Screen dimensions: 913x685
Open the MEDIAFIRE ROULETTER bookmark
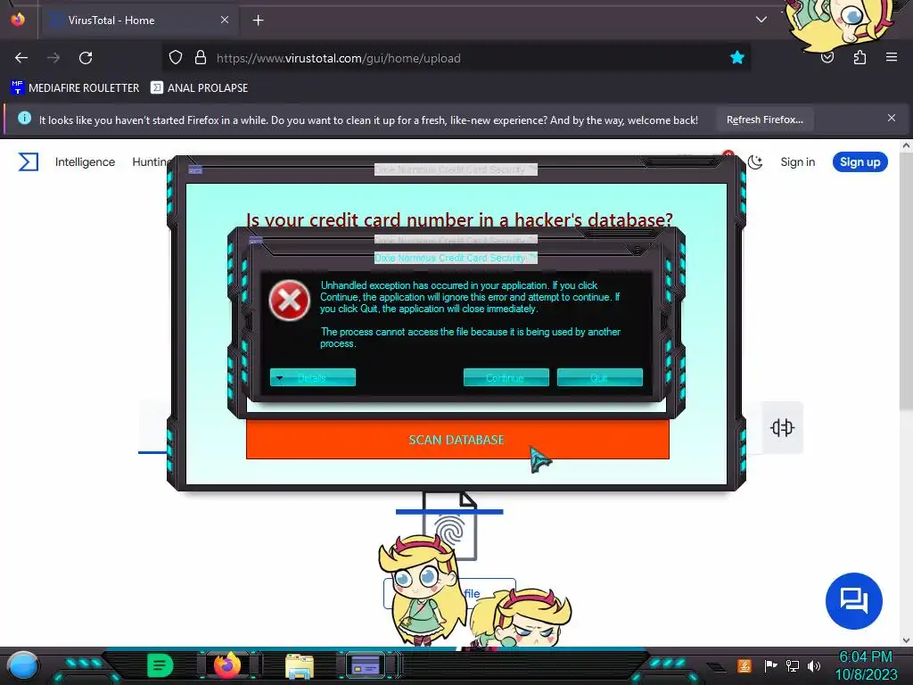(75, 88)
